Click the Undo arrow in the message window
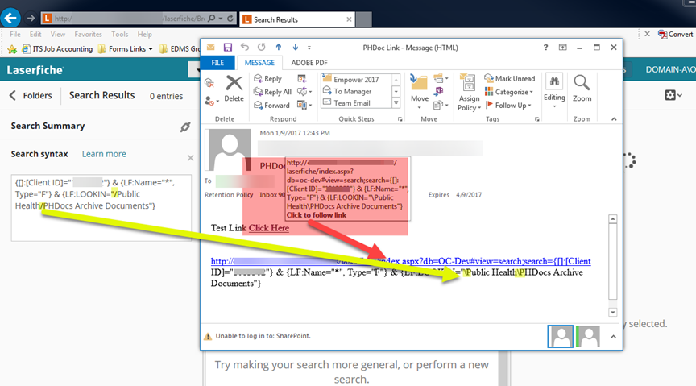 [x=245, y=47]
